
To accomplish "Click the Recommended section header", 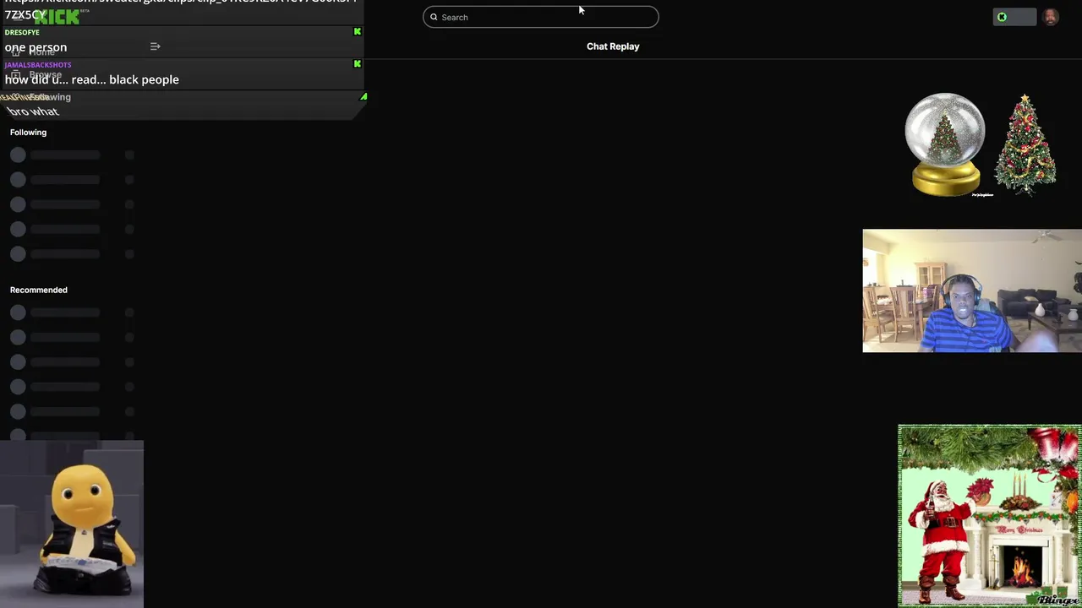I will [x=39, y=290].
